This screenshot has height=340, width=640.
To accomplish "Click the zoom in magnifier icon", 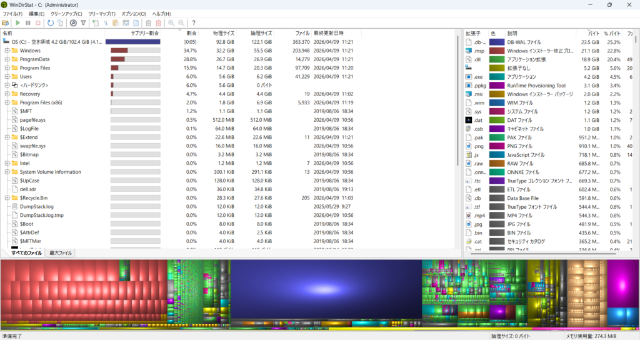I will tap(171, 23).
